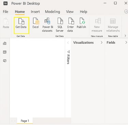The image size is (128, 125).
Task: Click the Filters pane label
Action: click(68, 59)
